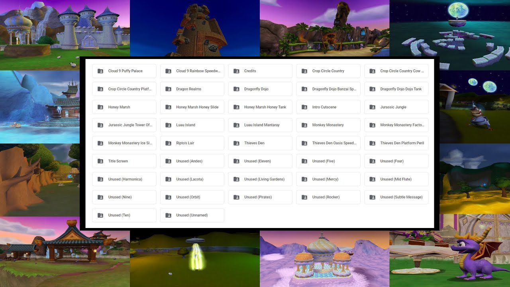Open the Crop Circle Country folder
Image resolution: width=510 pixels, height=287 pixels.
point(328,71)
